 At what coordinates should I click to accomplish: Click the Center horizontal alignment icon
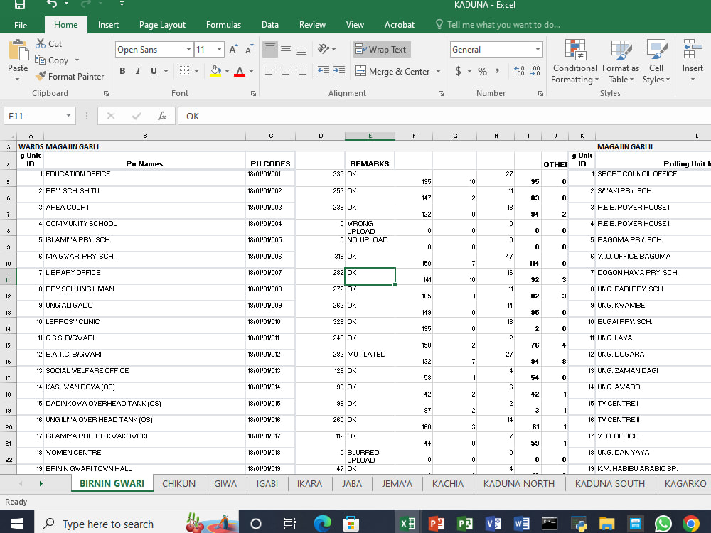point(286,71)
